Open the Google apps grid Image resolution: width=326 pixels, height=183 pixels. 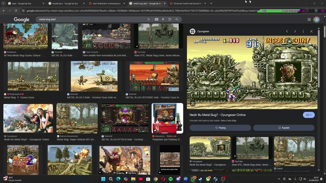point(309,20)
